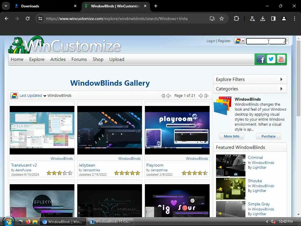This screenshot has width=301, height=226.
Task: Show hidden tray icons arrow
Action: tap(267, 222)
